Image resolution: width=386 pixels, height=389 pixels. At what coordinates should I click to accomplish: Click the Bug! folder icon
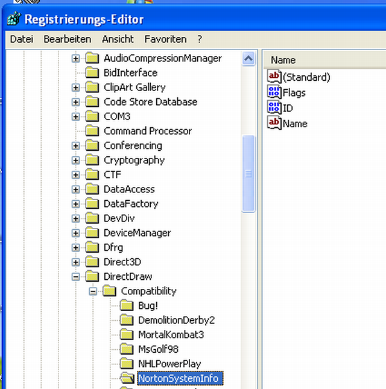click(x=127, y=306)
